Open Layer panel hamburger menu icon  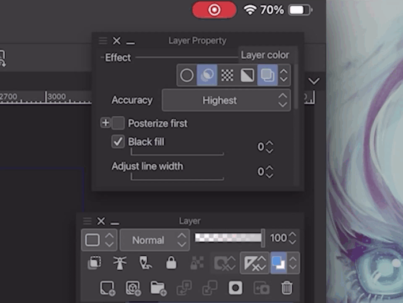(x=88, y=221)
